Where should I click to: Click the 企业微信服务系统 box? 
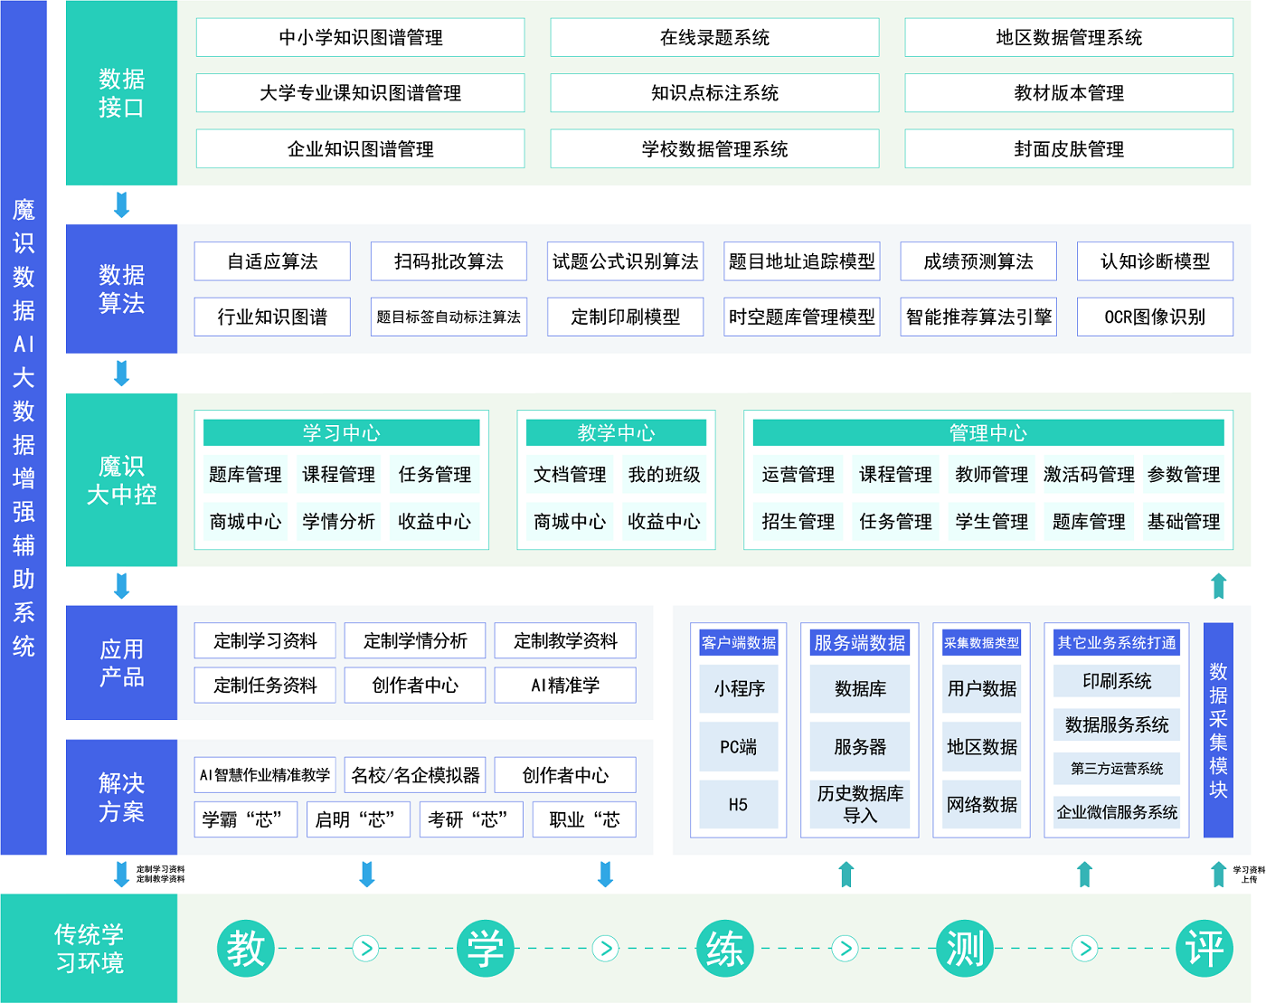tap(1117, 812)
